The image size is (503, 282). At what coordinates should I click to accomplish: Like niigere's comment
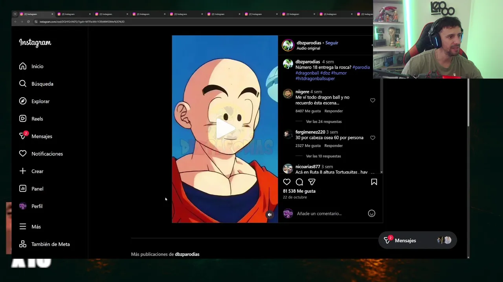click(x=373, y=100)
